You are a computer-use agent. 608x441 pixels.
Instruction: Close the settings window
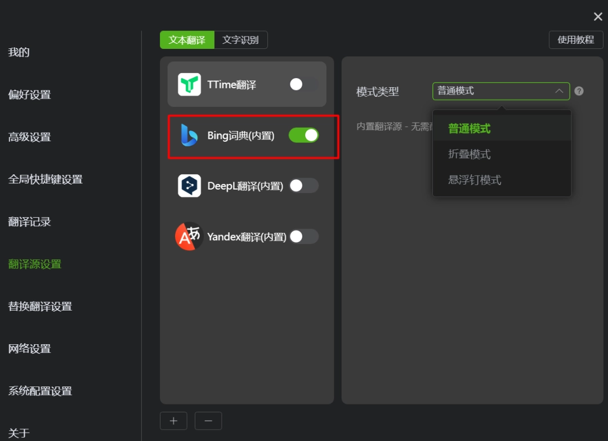(x=598, y=17)
